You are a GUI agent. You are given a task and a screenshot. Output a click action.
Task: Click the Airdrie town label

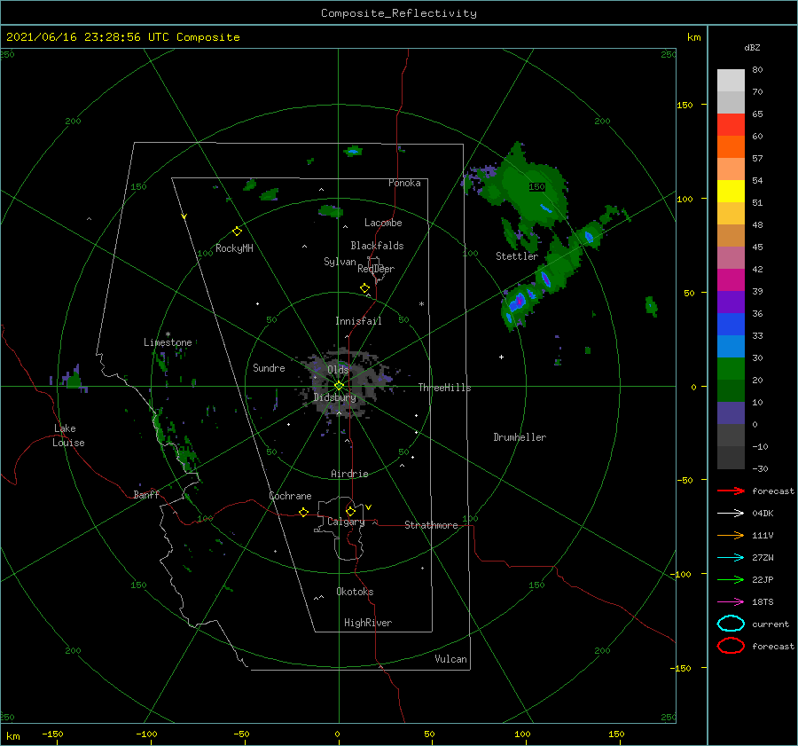[x=349, y=474]
